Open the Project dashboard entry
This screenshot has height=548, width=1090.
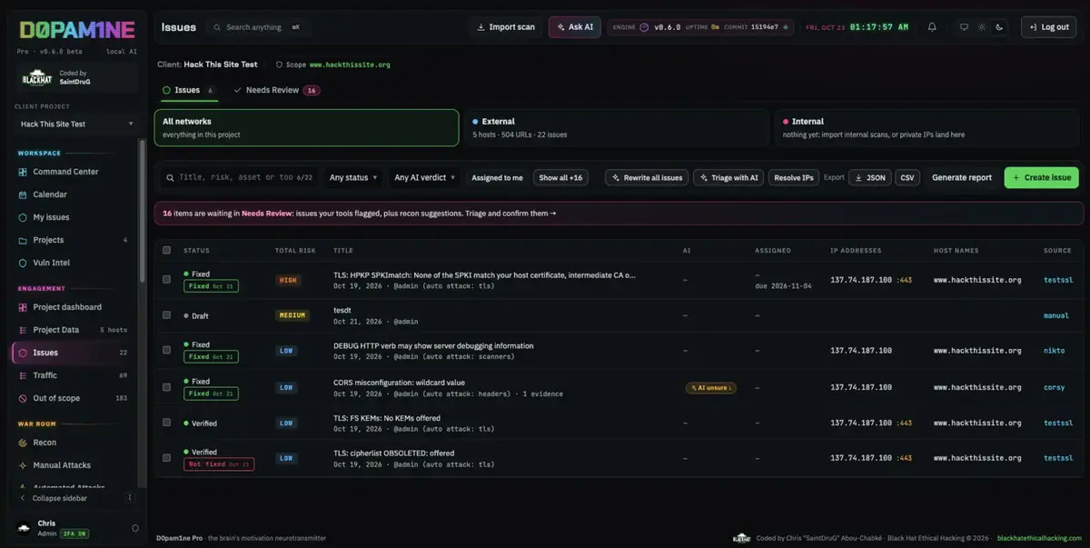coord(73,307)
